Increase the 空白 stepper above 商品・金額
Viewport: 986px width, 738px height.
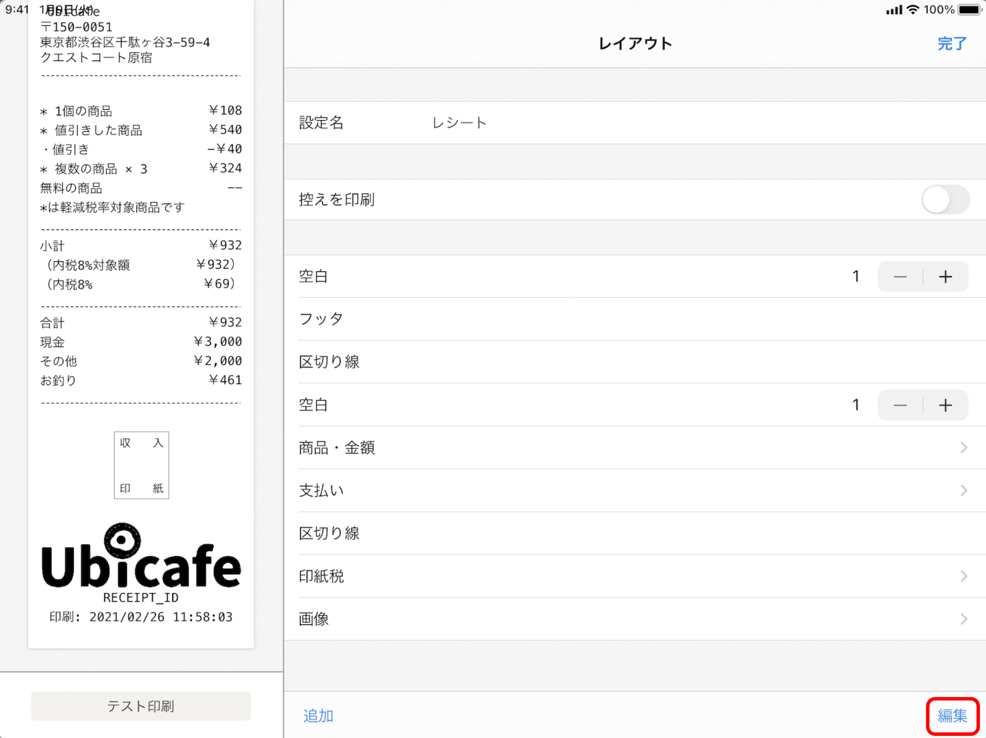tap(945, 405)
